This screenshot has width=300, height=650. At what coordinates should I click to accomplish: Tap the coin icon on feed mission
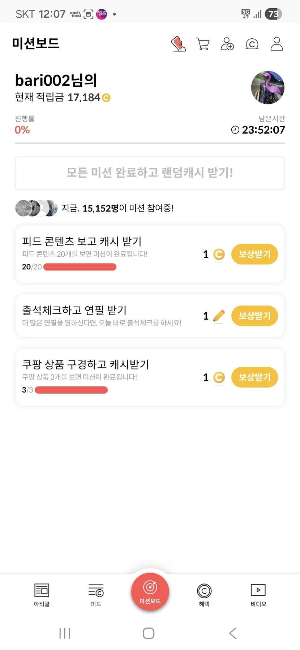click(x=219, y=255)
